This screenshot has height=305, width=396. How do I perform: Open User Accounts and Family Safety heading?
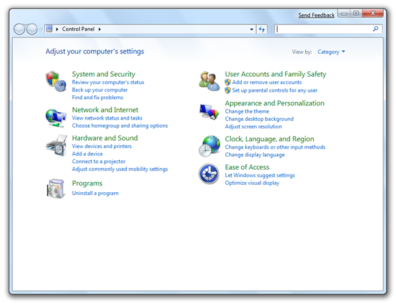(276, 74)
